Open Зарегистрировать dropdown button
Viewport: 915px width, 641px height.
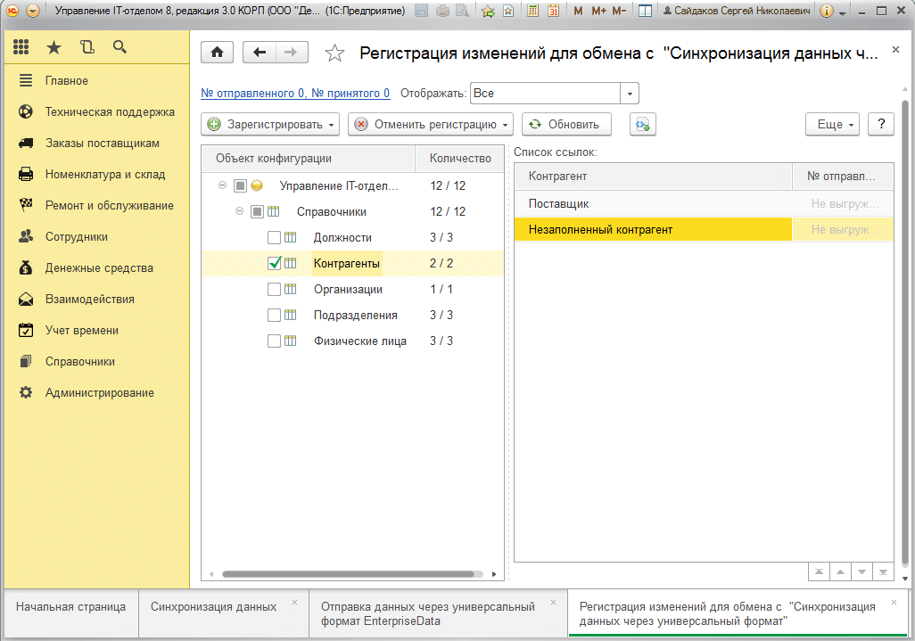coord(270,124)
